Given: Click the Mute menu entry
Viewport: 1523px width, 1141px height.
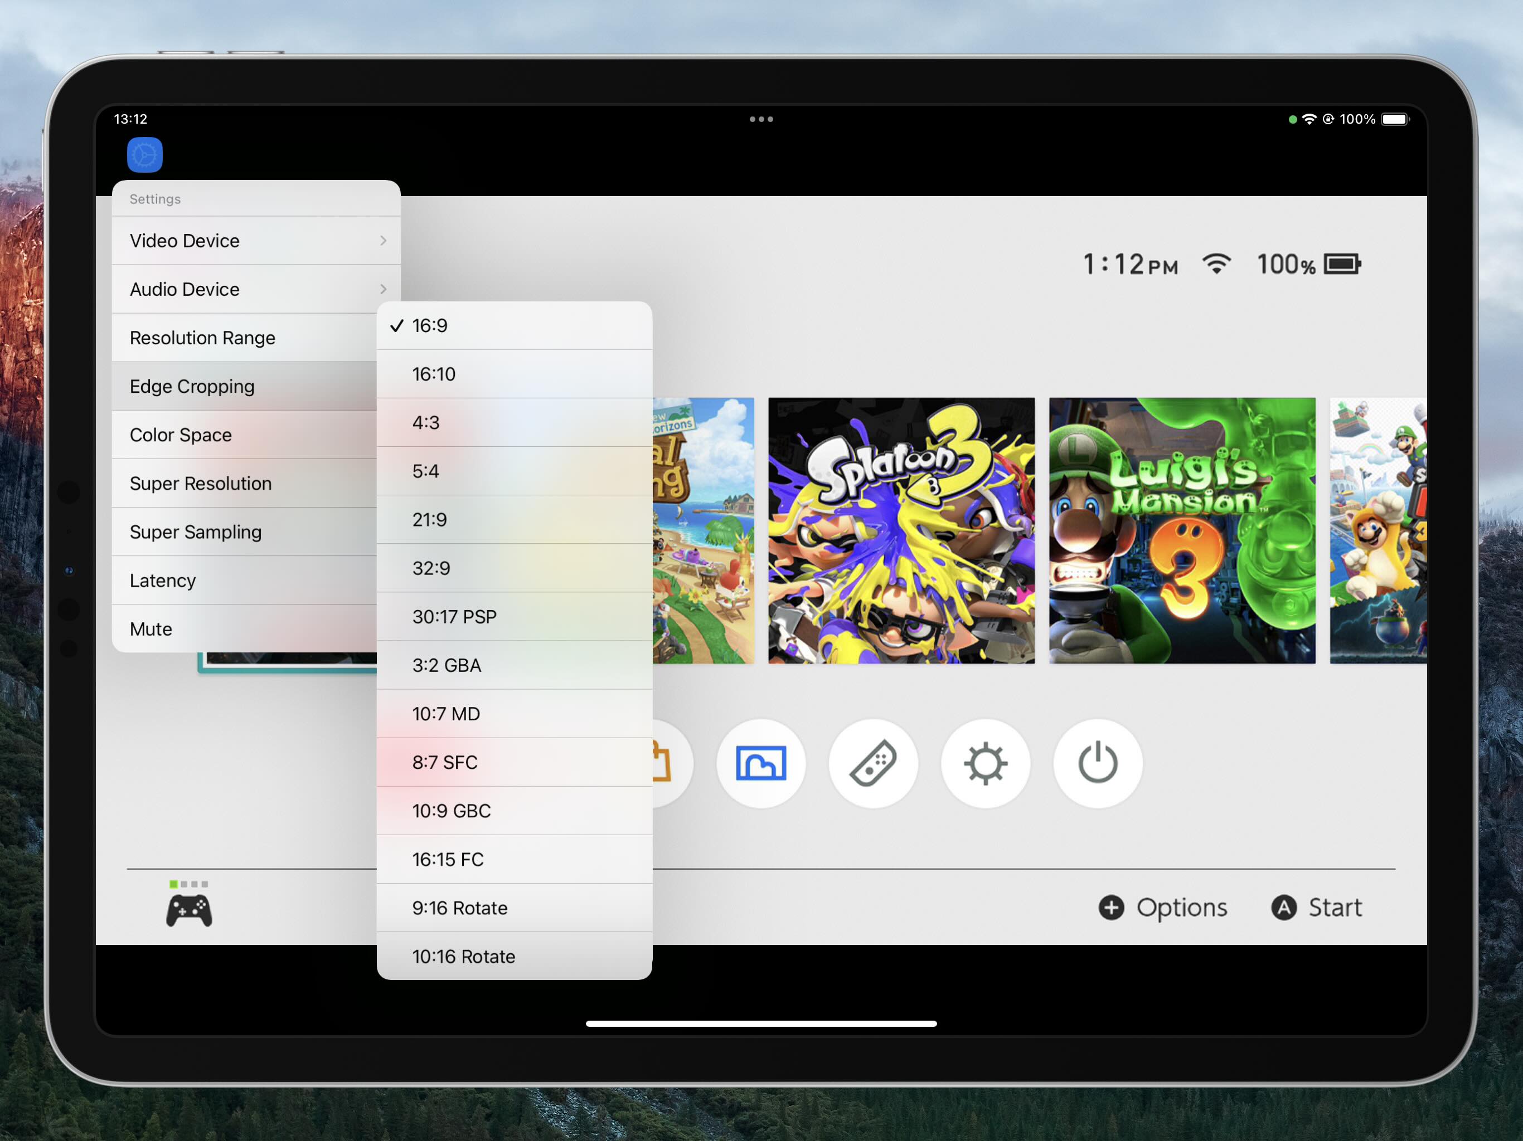Looking at the screenshot, I should [x=244, y=629].
